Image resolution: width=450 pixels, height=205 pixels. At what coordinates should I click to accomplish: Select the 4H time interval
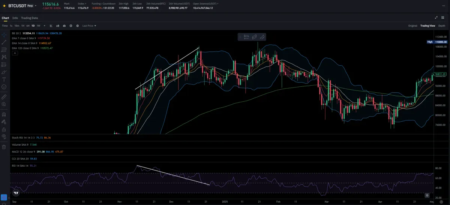pos(28,26)
